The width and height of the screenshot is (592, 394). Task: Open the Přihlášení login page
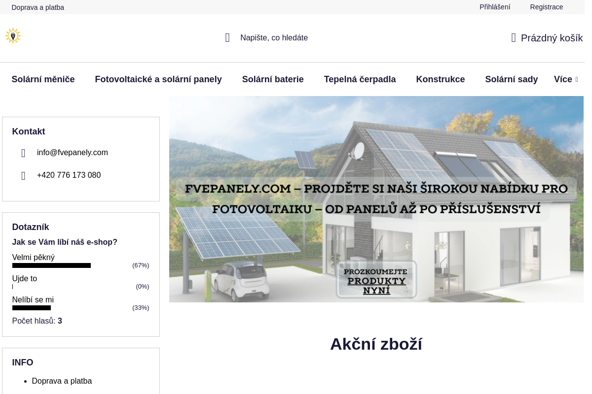pyautogui.click(x=495, y=7)
